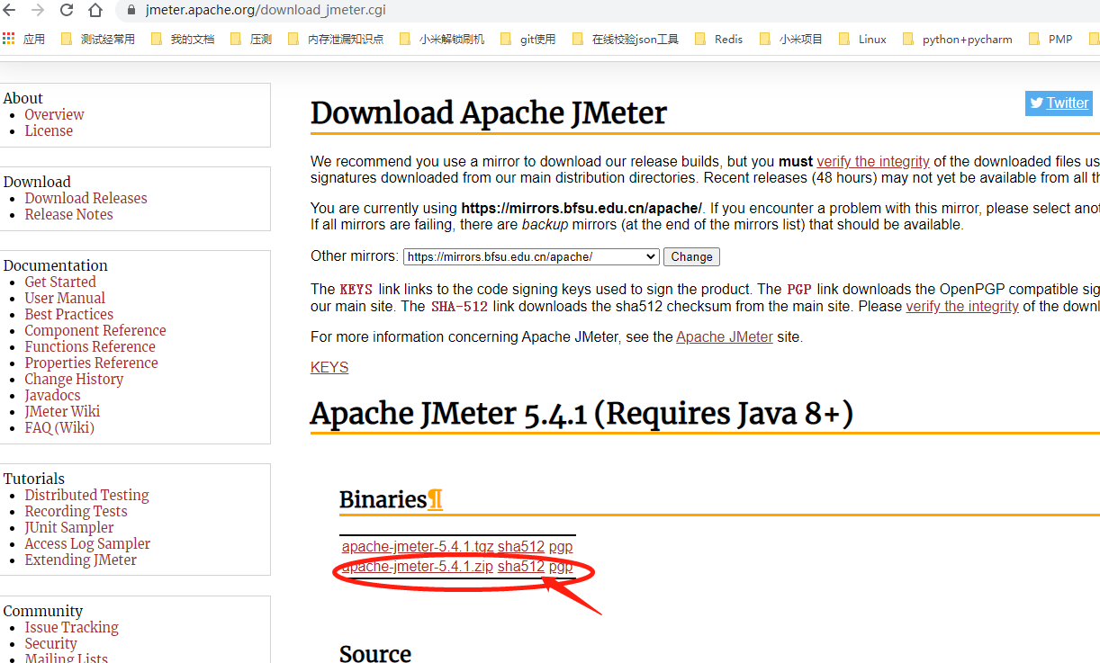Viewport: 1100px width, 663px height.
Task: Open the apps grid bookmark icon
Action: 9,39
